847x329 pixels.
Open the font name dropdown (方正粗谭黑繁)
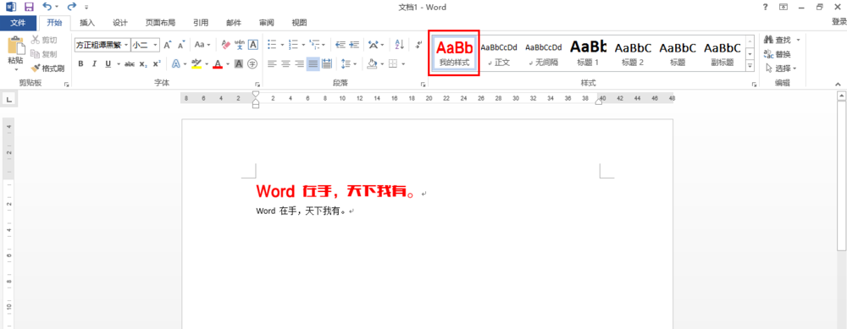pyautogui.click(x=126, y=45)
